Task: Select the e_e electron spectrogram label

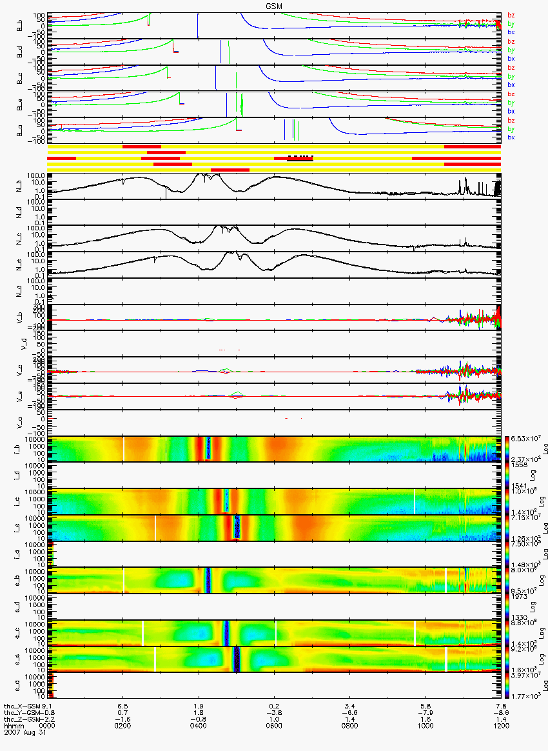Action: click(x=17, y=659)
